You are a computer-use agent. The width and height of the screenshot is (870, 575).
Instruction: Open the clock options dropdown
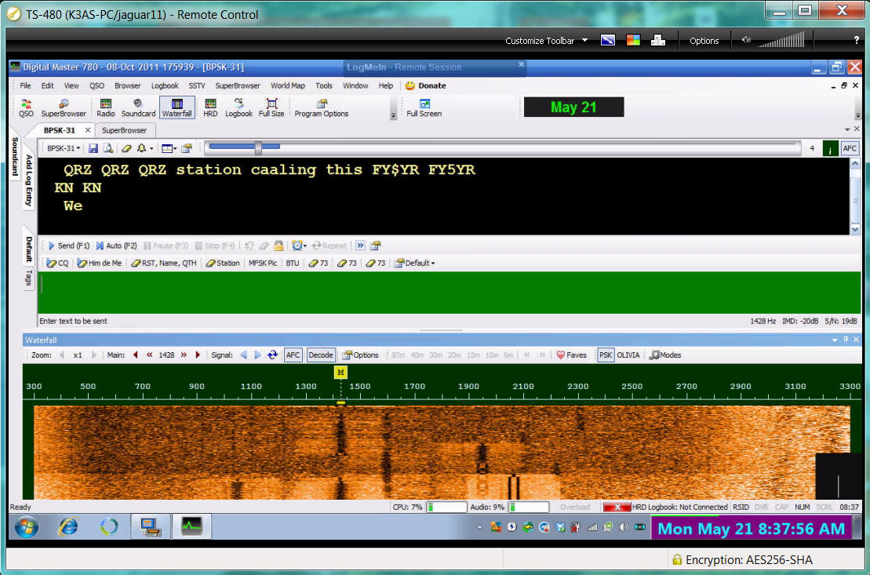click(x=299, y=246)
